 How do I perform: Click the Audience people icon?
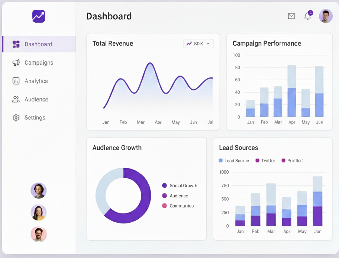pyautogui.click(x=16, y=99)
